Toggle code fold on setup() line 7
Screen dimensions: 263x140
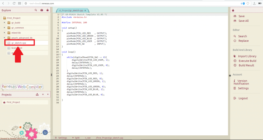coord(60,30)
